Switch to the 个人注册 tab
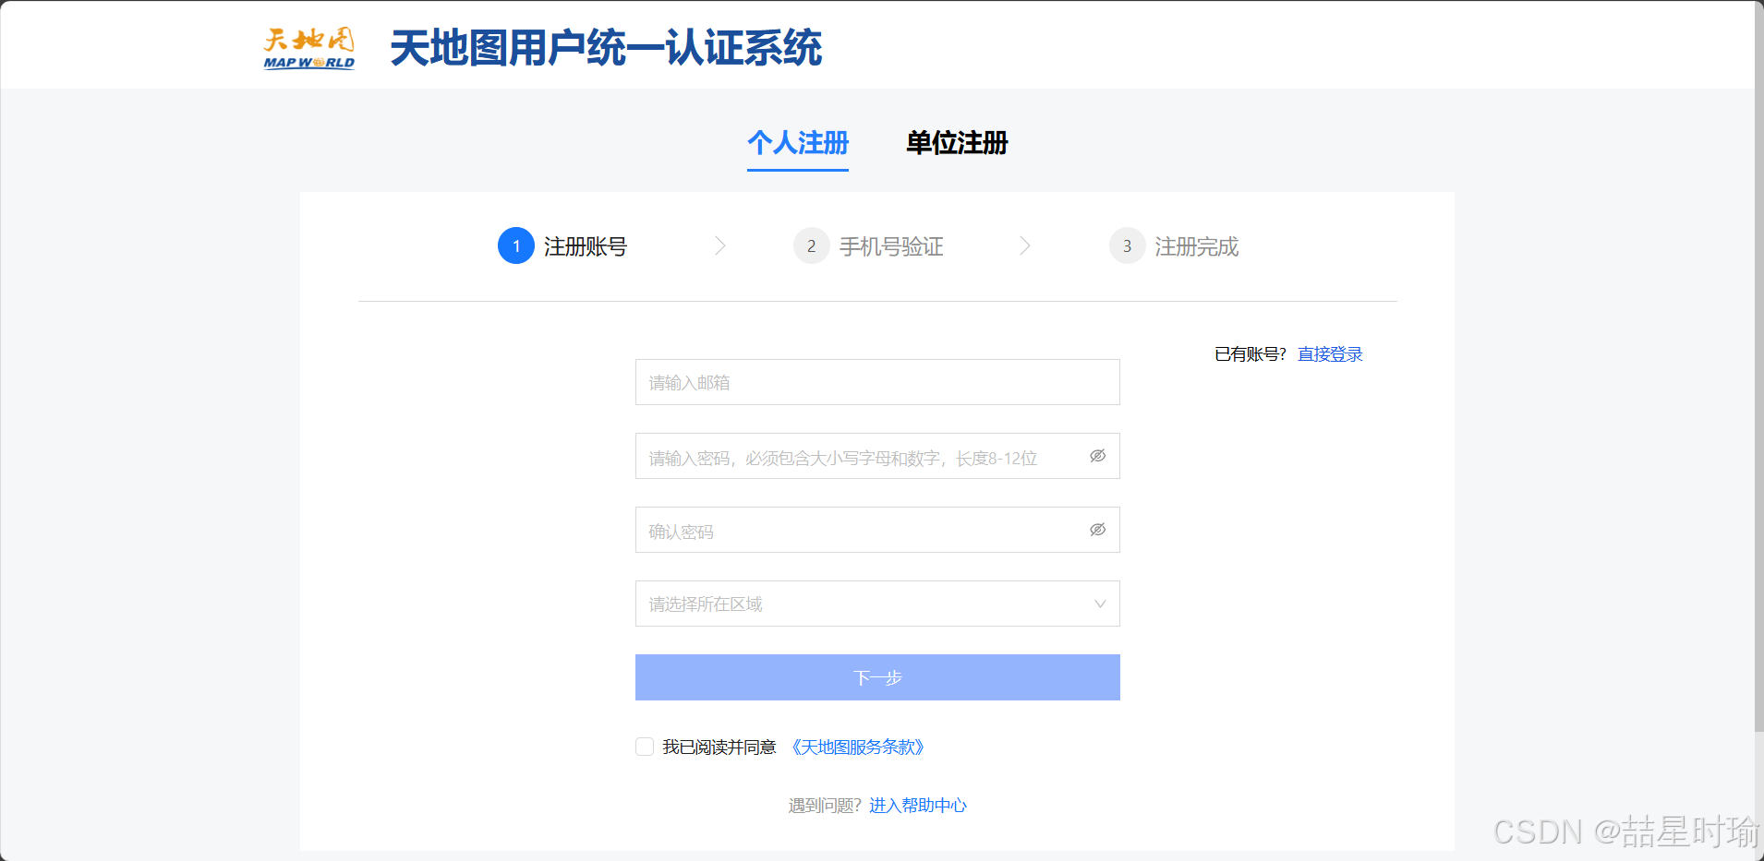 (798, 143)
